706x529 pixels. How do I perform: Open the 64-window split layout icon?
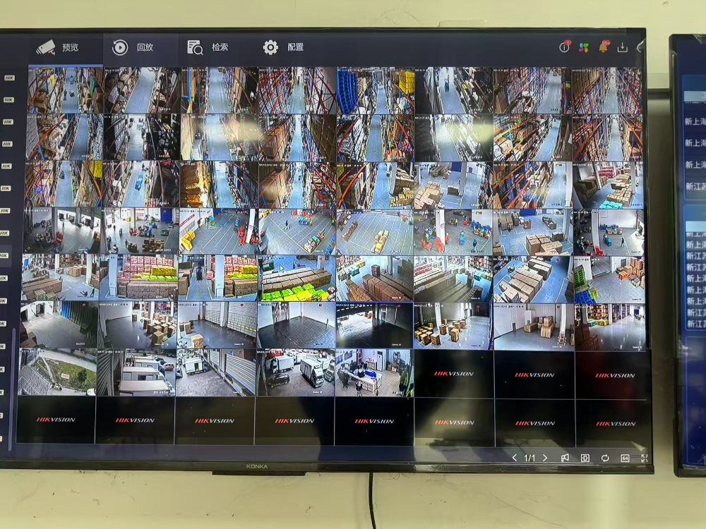coord(625,458)
